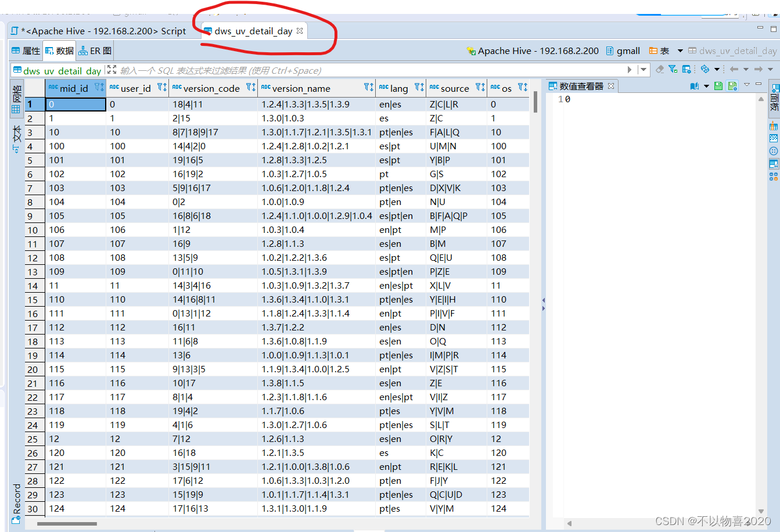Click the version_code cell 18|4|11
Viewport: 780px width, 532px height.
(213, 105)
